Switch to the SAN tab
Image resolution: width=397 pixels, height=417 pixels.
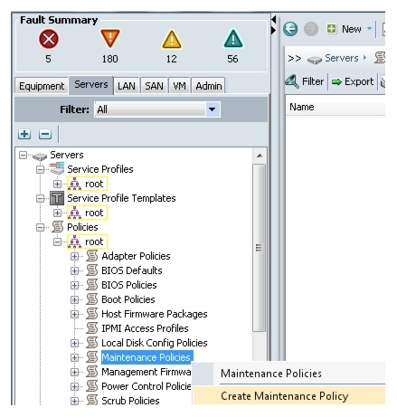154,86
